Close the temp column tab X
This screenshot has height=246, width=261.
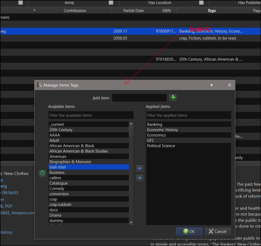(x=111, y=3)
